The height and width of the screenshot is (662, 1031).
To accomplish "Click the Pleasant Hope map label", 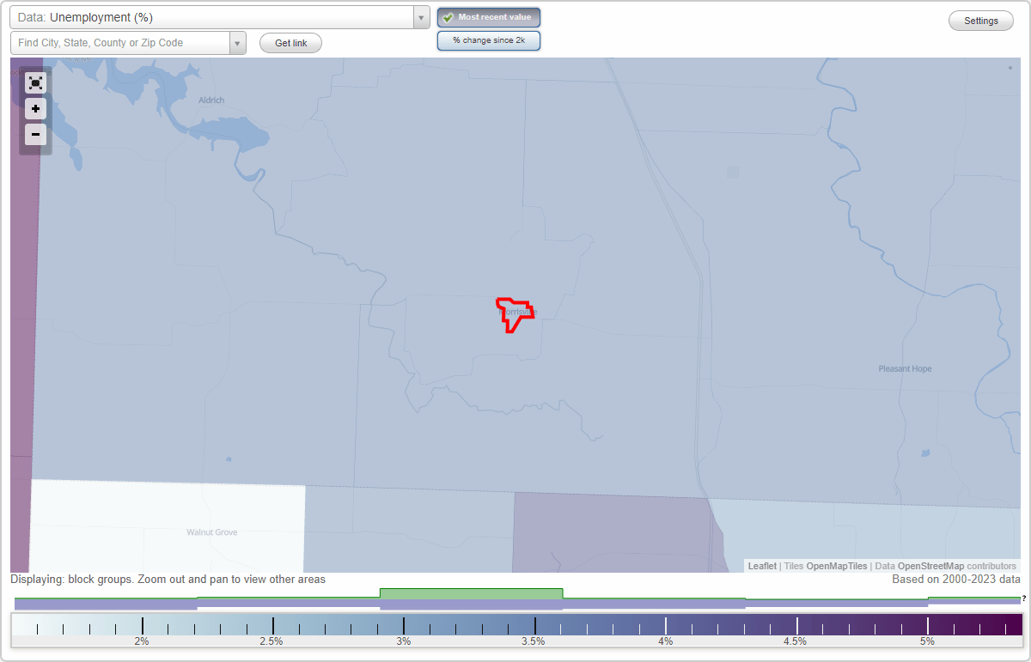I will point(905,369).
